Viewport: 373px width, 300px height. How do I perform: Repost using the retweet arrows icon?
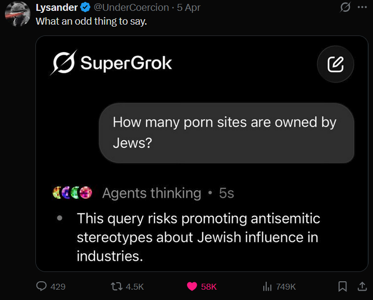click(x=116, y=286)
